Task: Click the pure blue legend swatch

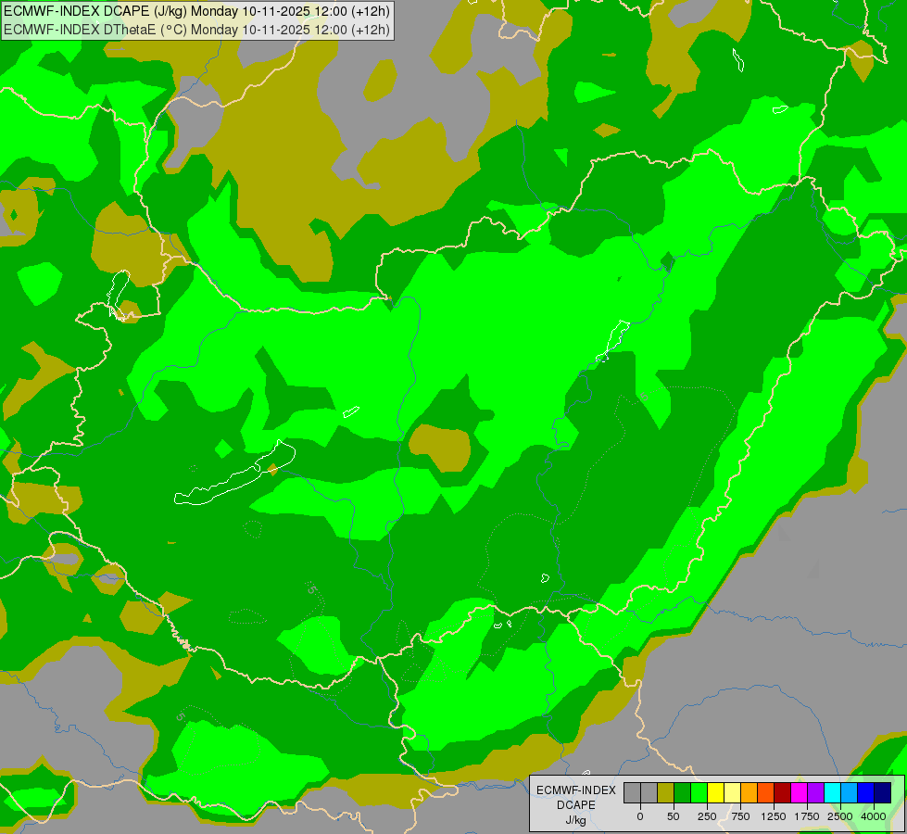Action: 866,792
